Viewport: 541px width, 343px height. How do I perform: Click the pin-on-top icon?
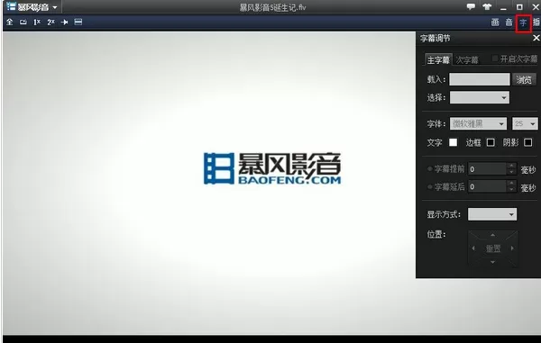tap(65, 22)
